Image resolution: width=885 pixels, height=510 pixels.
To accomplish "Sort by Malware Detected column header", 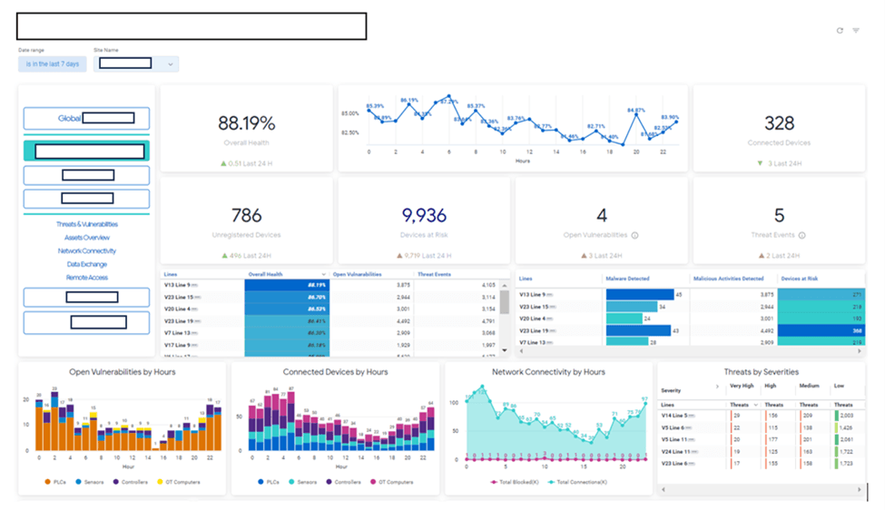I will coord(627,279).
